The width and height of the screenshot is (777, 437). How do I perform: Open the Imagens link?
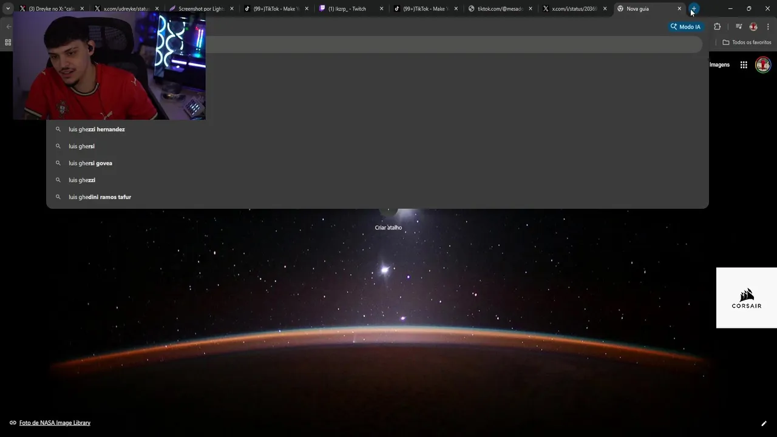pyautogui.click(x=719, y=65)
